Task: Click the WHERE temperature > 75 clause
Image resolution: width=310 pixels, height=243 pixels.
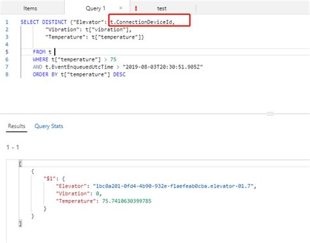Action: point(75,59)
